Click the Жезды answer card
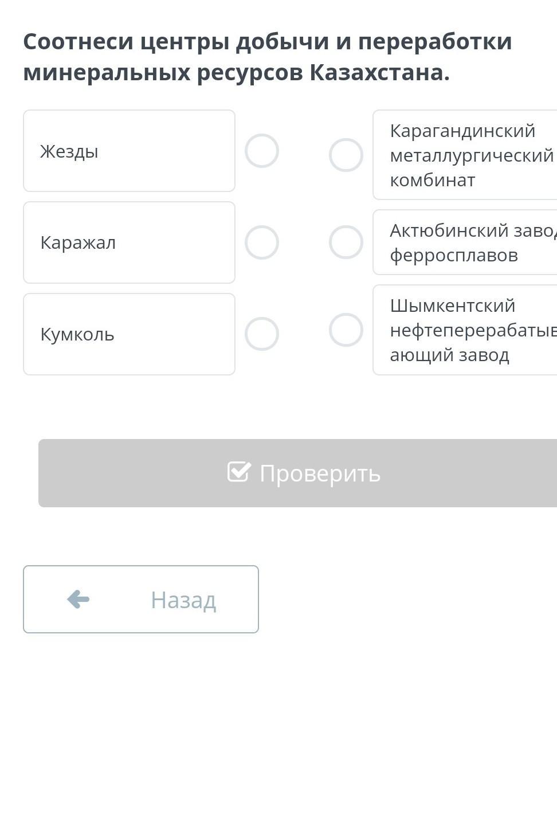This screenshot has height=830, width=557. click(129, 151)
